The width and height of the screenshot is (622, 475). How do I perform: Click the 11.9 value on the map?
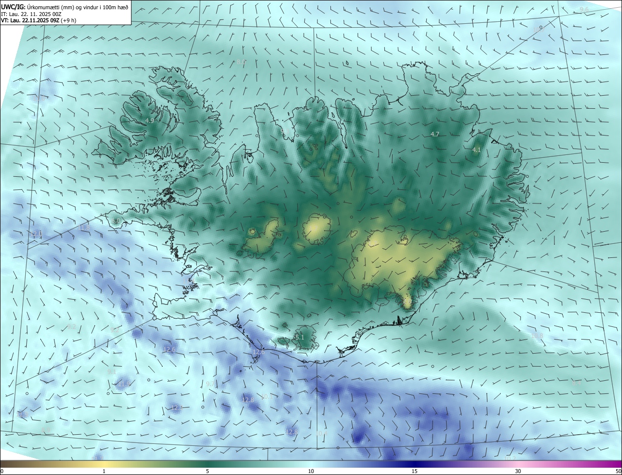coord(124,384)
